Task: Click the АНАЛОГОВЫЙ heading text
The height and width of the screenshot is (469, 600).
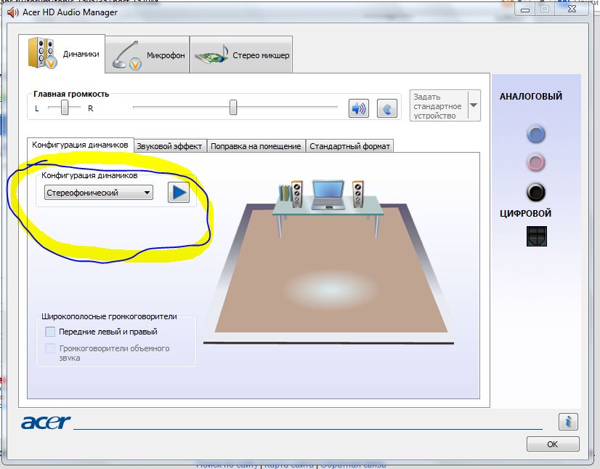Action: point(531,96)
